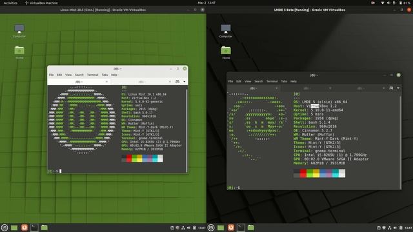Launch Firefox from LMDE panel
Screen dimensions: 413x232
(231, 227)
